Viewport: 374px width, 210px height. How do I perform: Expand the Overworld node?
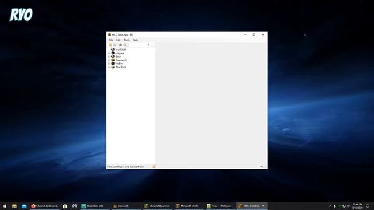coord(109,60)
